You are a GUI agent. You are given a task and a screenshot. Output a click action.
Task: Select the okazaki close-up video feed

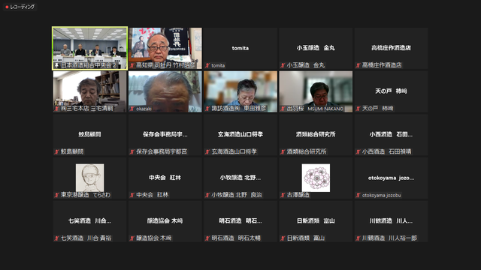click(x=165, y=91)
